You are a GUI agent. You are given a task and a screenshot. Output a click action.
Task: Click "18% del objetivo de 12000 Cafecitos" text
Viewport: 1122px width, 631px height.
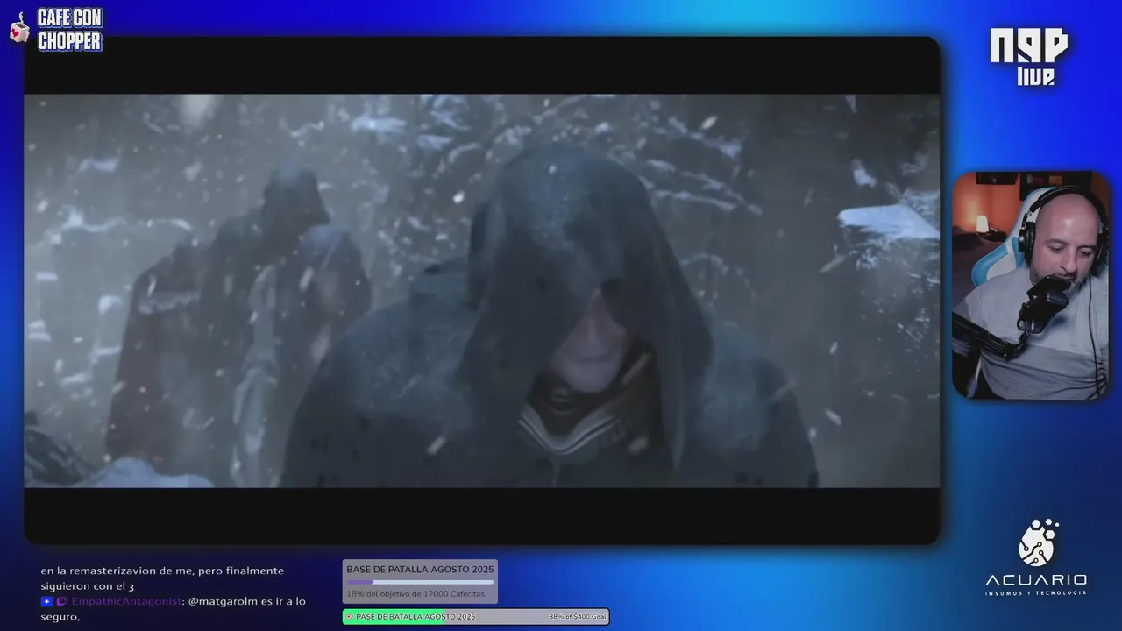[x=415, y=594]
